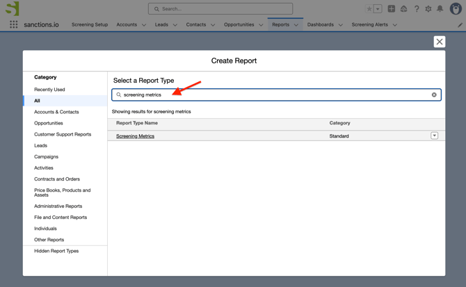Screen dimensions: 466x287
Task: Select the Opportunities category in sidebar
Action: tap(49, 123)
